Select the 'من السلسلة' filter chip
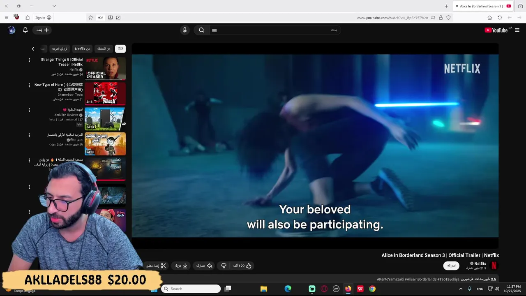 point(104,49)
